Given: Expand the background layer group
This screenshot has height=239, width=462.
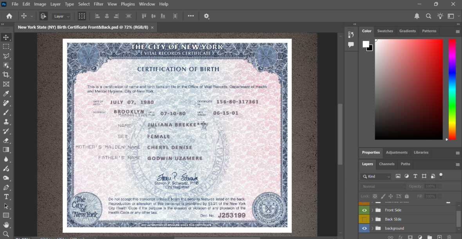Looking at the screenshot, I should click(x=372, y=228).
